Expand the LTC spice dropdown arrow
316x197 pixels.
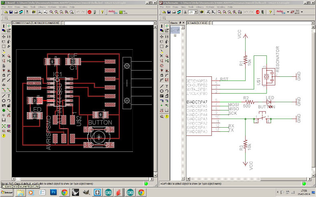click(302, 12)
